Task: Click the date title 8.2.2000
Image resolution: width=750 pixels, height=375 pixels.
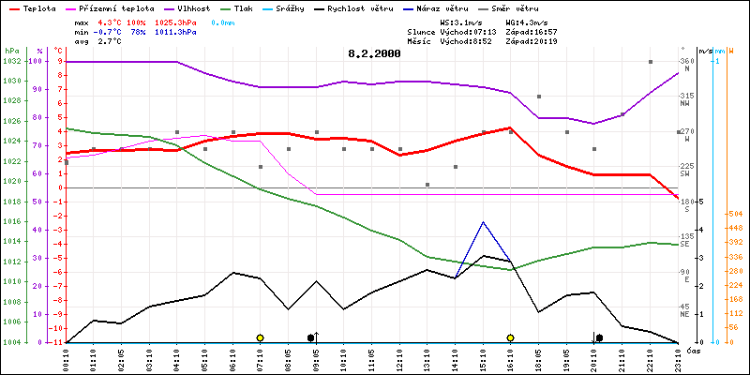Action: [374, 53]
